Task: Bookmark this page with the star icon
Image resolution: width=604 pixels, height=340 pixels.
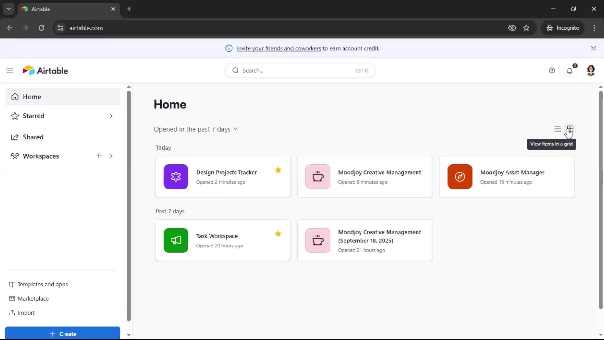Action: click(526, 28)
